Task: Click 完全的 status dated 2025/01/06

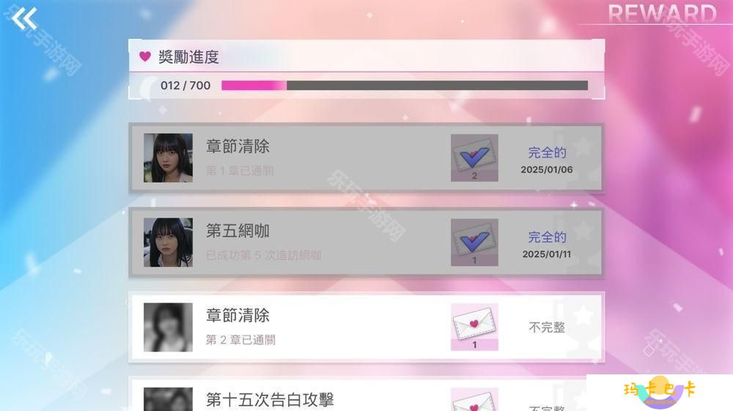Action: click(547, 152)
